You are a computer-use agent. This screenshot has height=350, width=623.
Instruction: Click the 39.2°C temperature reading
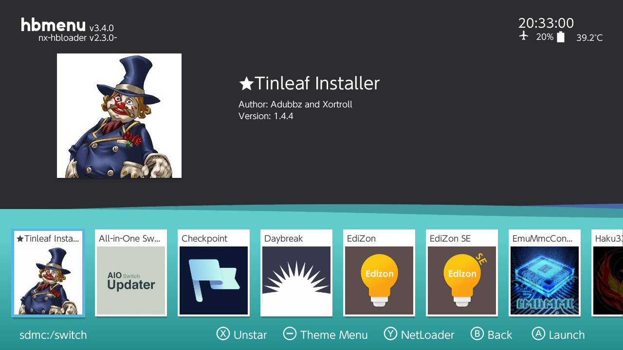pyautogui.click(x=589, y=37)
